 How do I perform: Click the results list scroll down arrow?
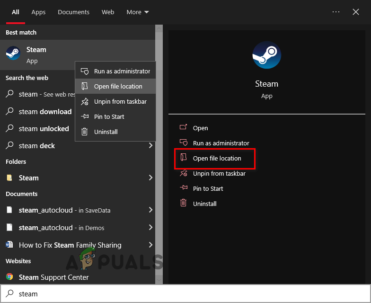coord(159,280)
